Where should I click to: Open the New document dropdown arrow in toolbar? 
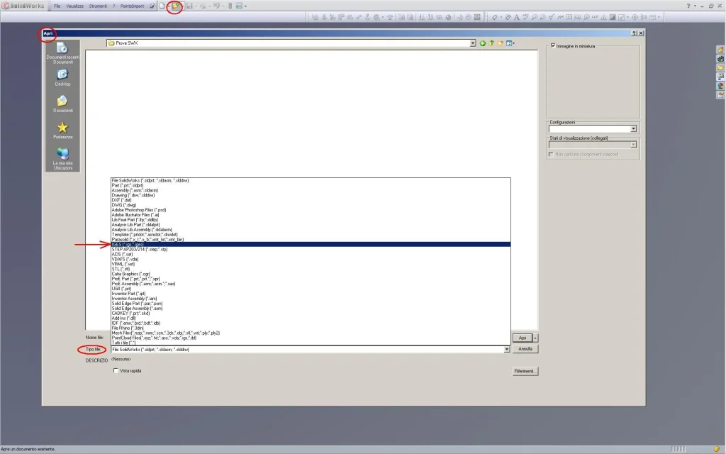tap(167, 6)
